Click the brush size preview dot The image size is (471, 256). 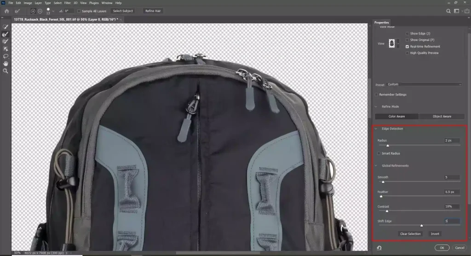[48, 10]
